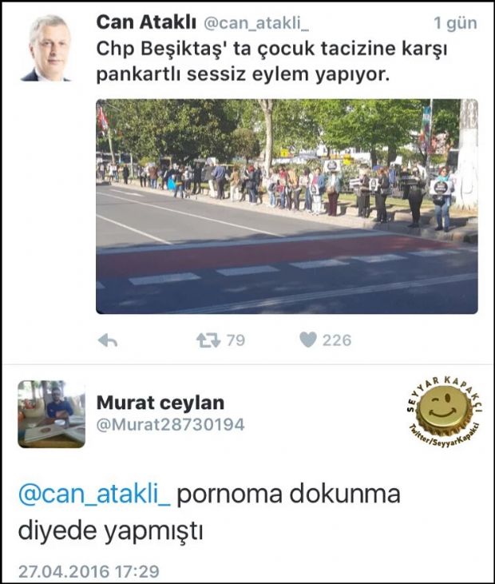495x584 pixels.
Task: Click the Seyyar Kapakçı bottle cap logo
Action: [x=444, y=411]
